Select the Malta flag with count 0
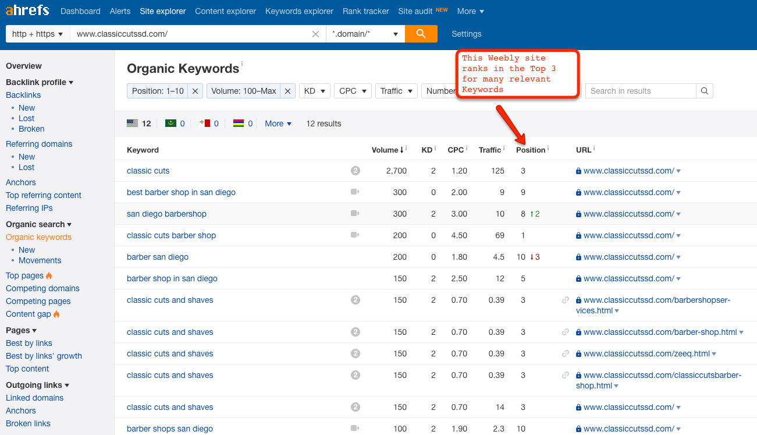757x435 pixels. pyautogui.click(x=204, y=123)
